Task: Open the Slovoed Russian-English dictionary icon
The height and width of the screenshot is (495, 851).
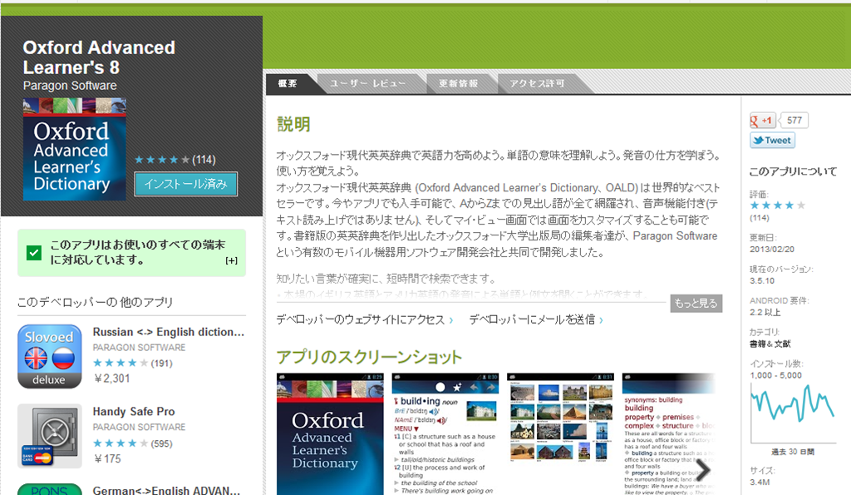Action: point(50,356)
